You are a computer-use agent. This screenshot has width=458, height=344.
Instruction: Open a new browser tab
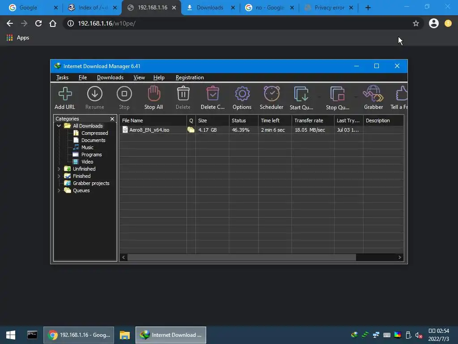[x=368, y=8]
